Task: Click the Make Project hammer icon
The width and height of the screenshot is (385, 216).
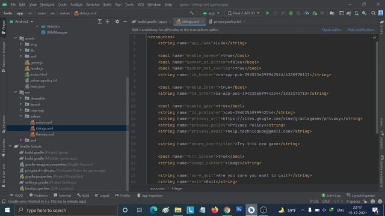Action: click(x=192, y=13)
